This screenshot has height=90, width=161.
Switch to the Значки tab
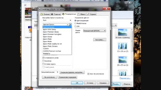[45, 14]
